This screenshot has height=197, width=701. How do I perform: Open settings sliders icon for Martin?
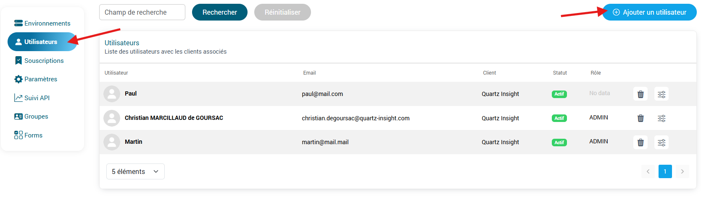coord(661,143)
